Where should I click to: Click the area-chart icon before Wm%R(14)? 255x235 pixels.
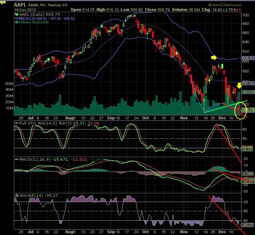(x=16, y=195)
